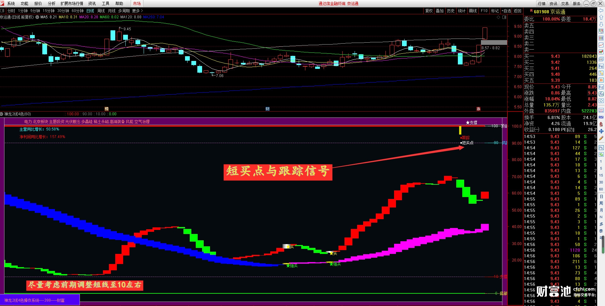Click the wavy indicator lines icon
The height and width of the screenshot is (306, 605).
pyautogui.click(x=601, y=110)
